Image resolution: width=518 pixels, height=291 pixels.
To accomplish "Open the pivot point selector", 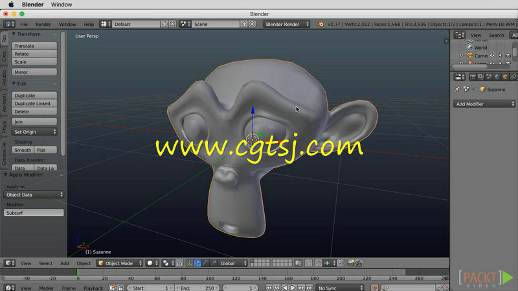I will [x=168, y=263].
